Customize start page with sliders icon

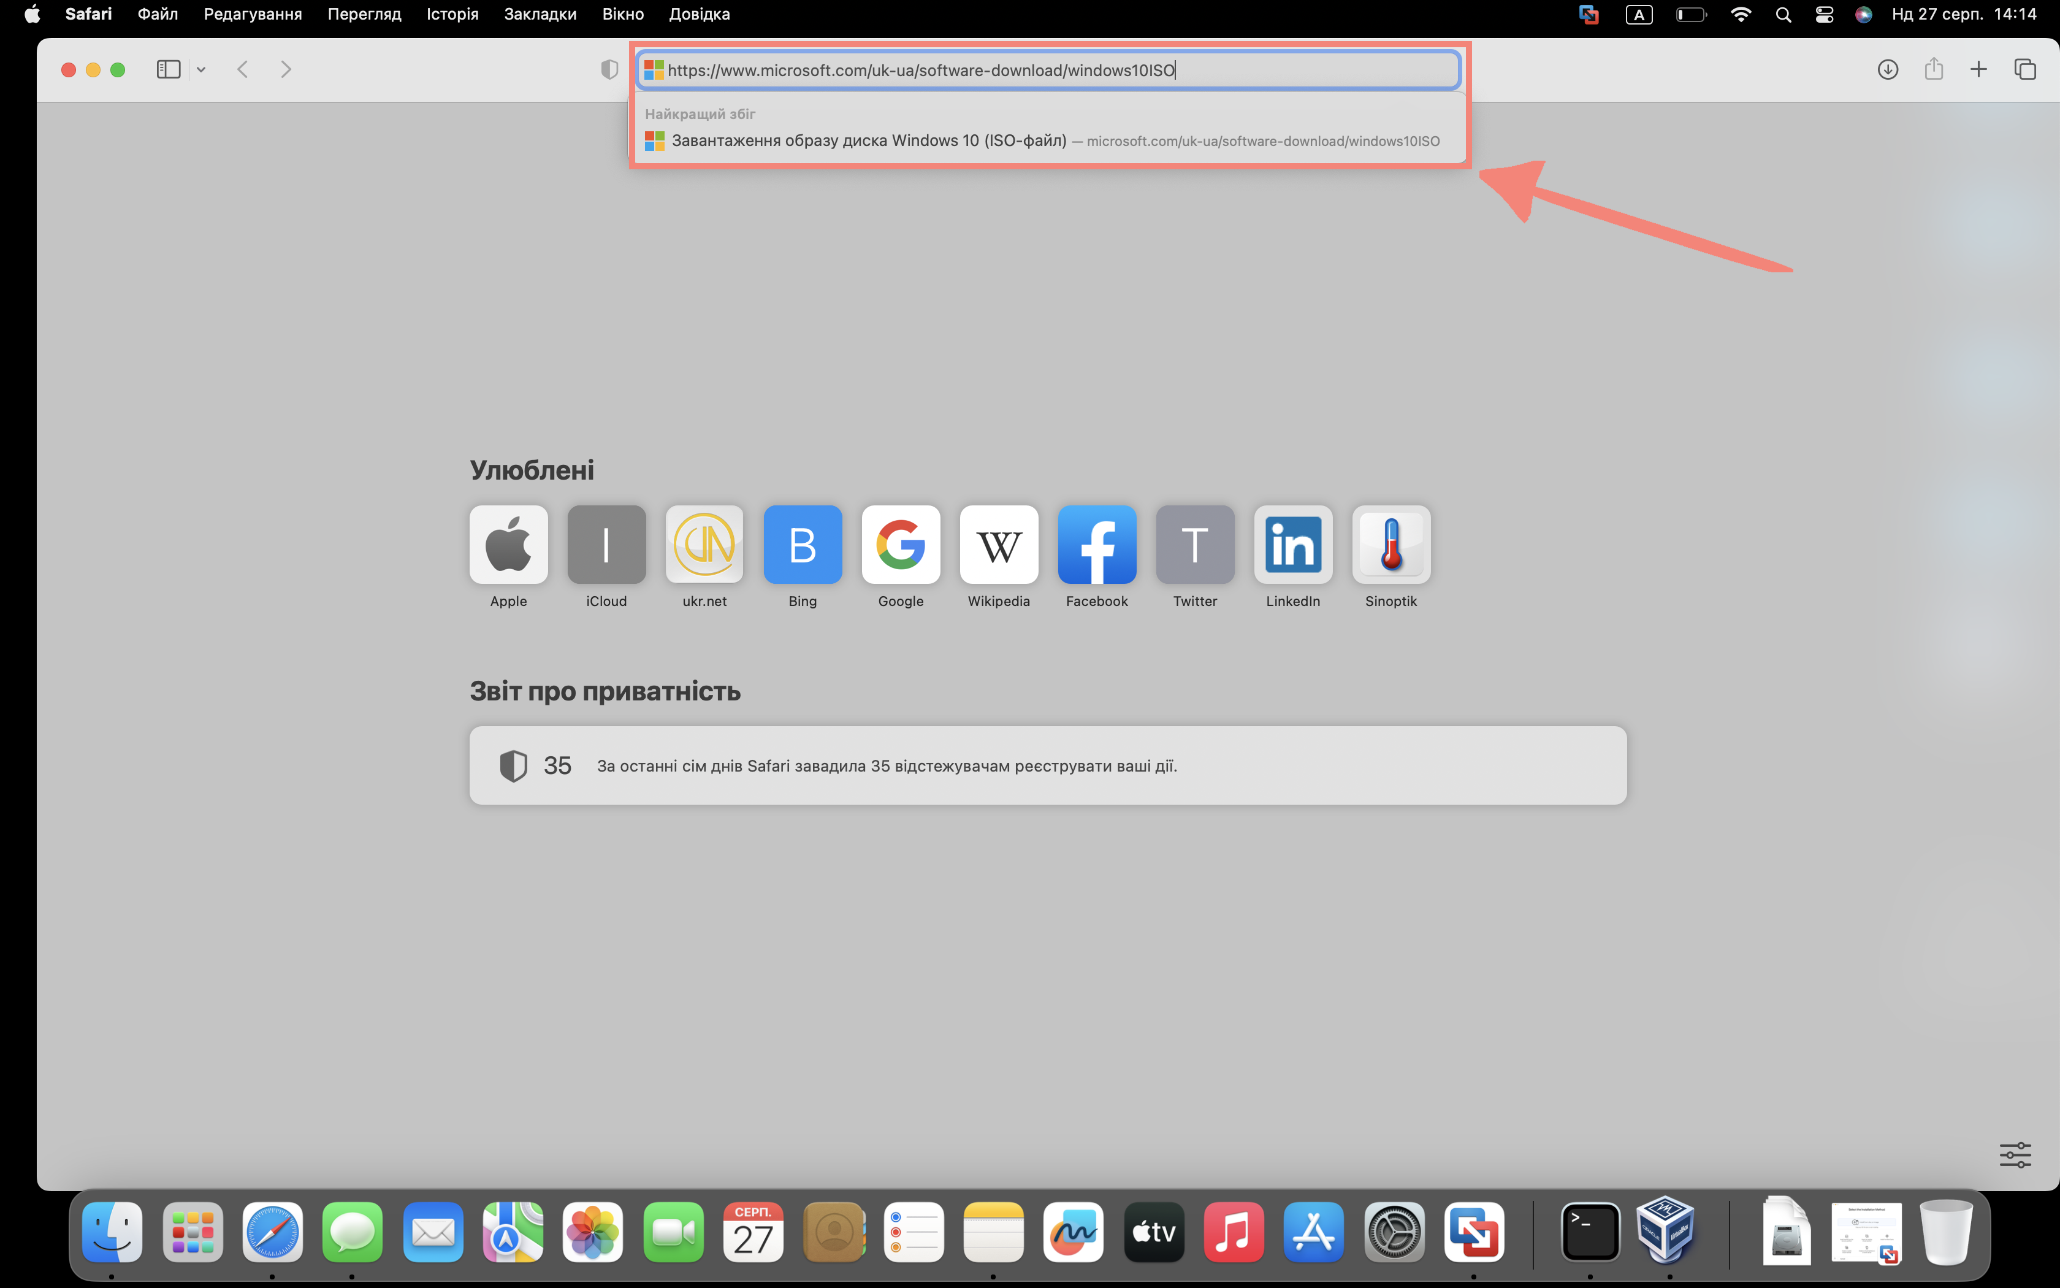[2015, 1155]
